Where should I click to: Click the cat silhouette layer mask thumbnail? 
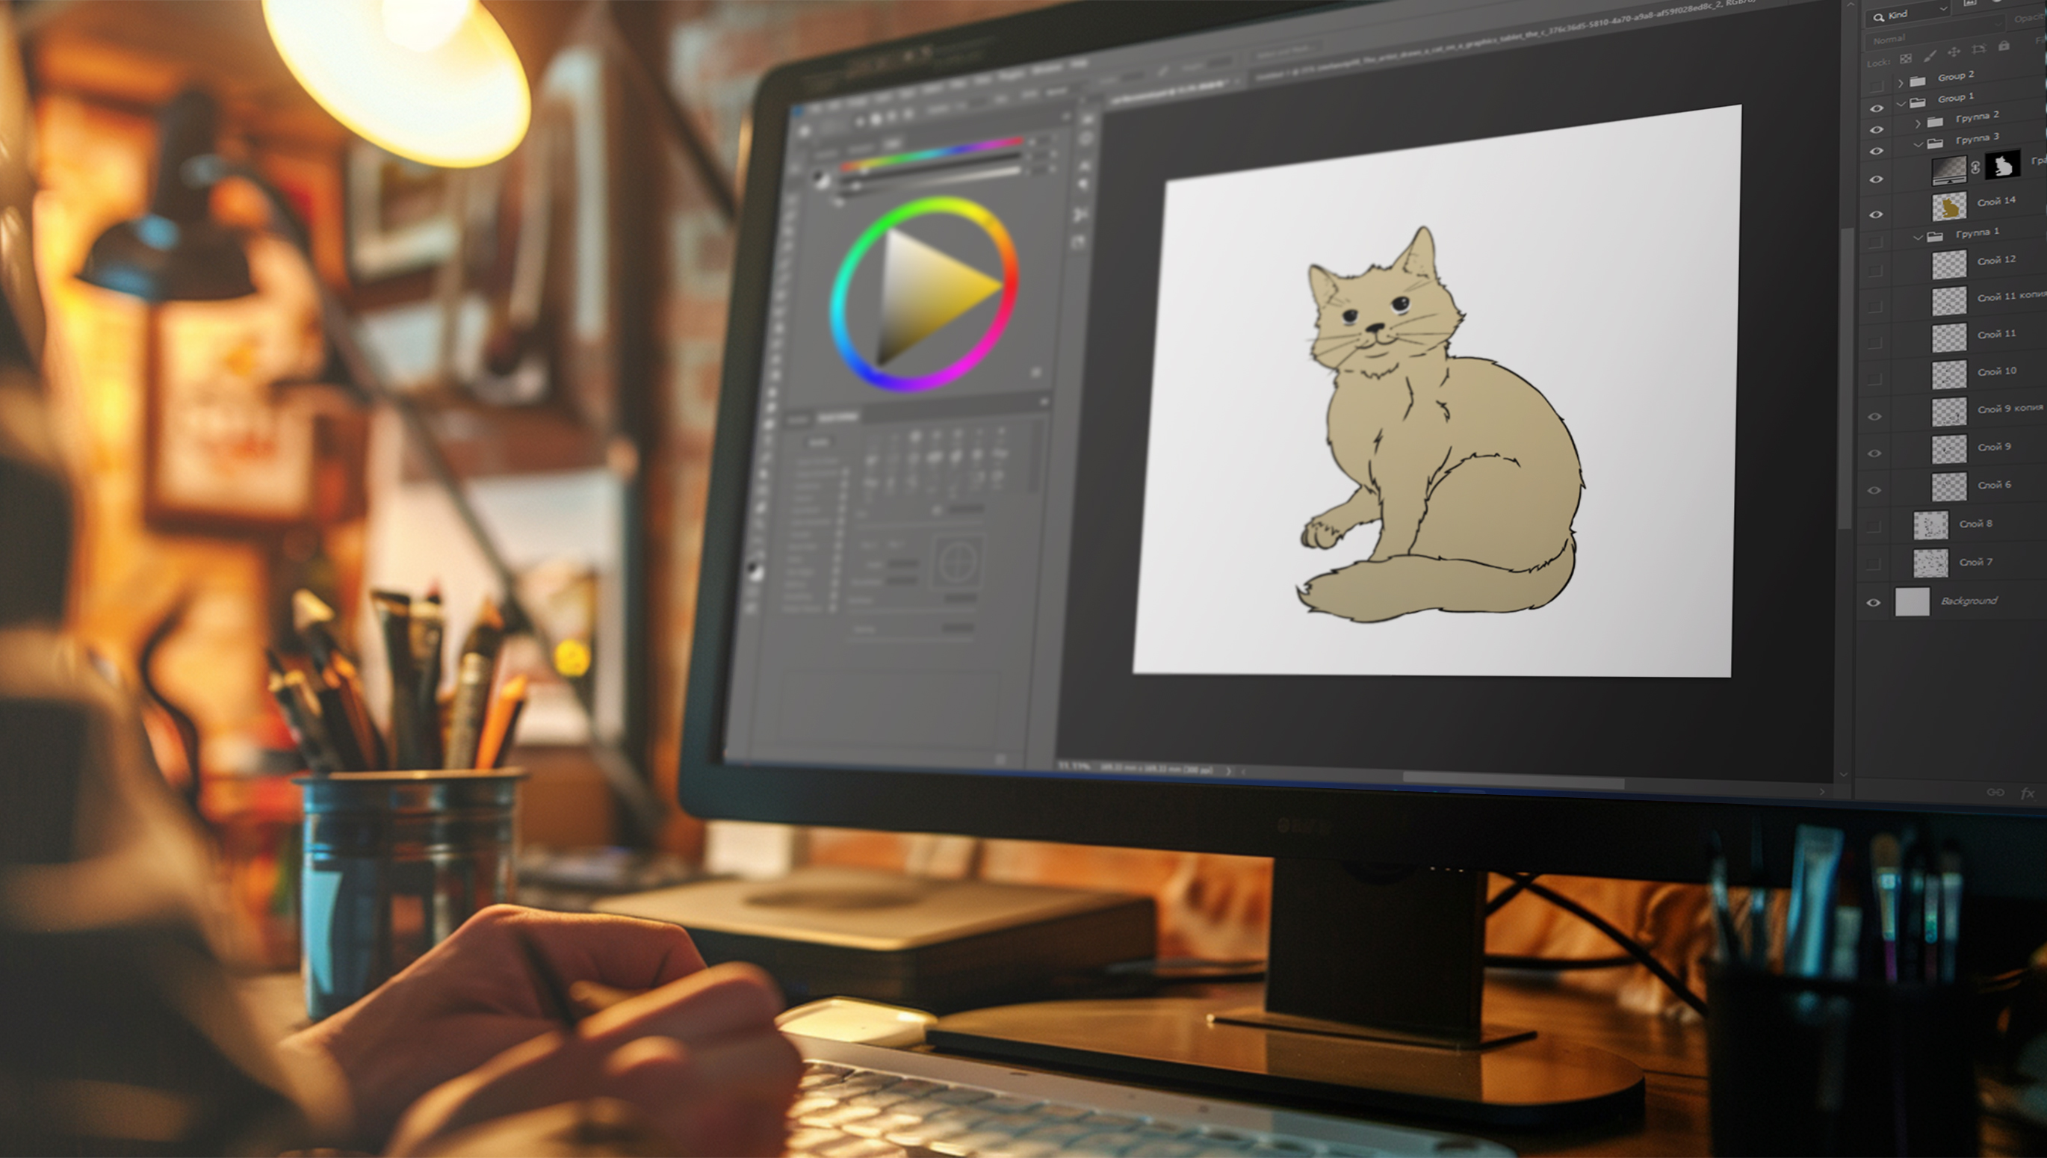2002,165
